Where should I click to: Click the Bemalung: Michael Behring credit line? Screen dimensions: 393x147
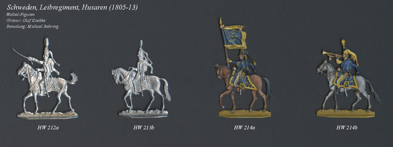[32, 26]
